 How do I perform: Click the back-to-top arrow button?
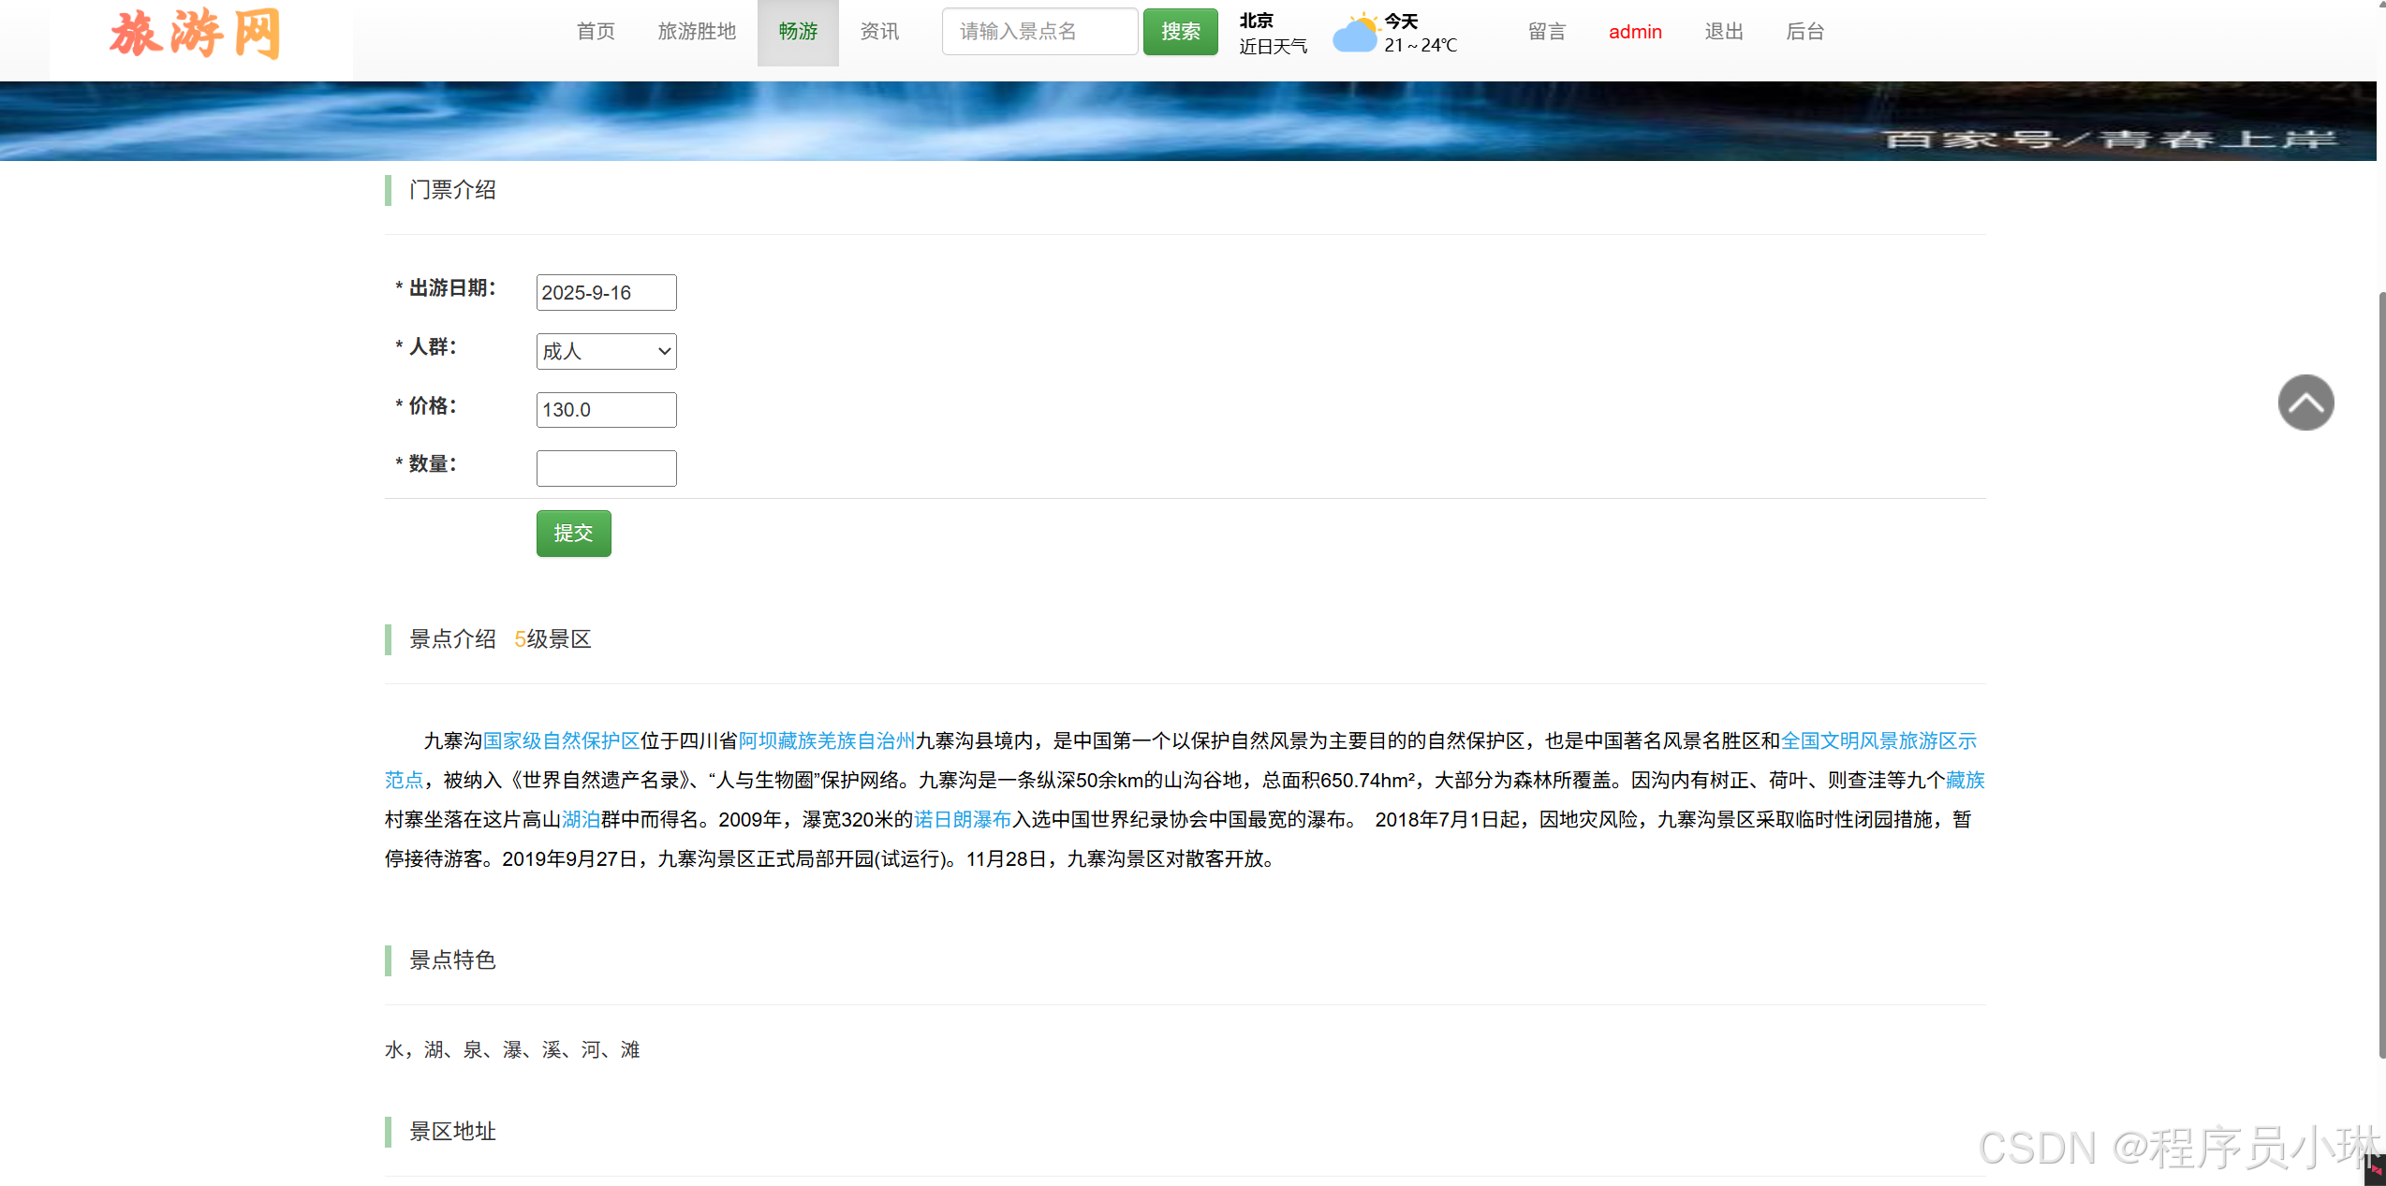coord(2305,402)
